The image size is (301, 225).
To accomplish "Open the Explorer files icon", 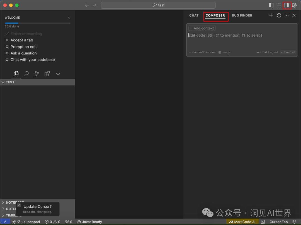I will [16, 74].
